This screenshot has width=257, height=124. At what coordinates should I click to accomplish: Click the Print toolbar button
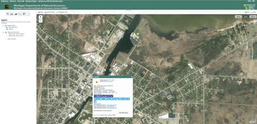[247, 12]
